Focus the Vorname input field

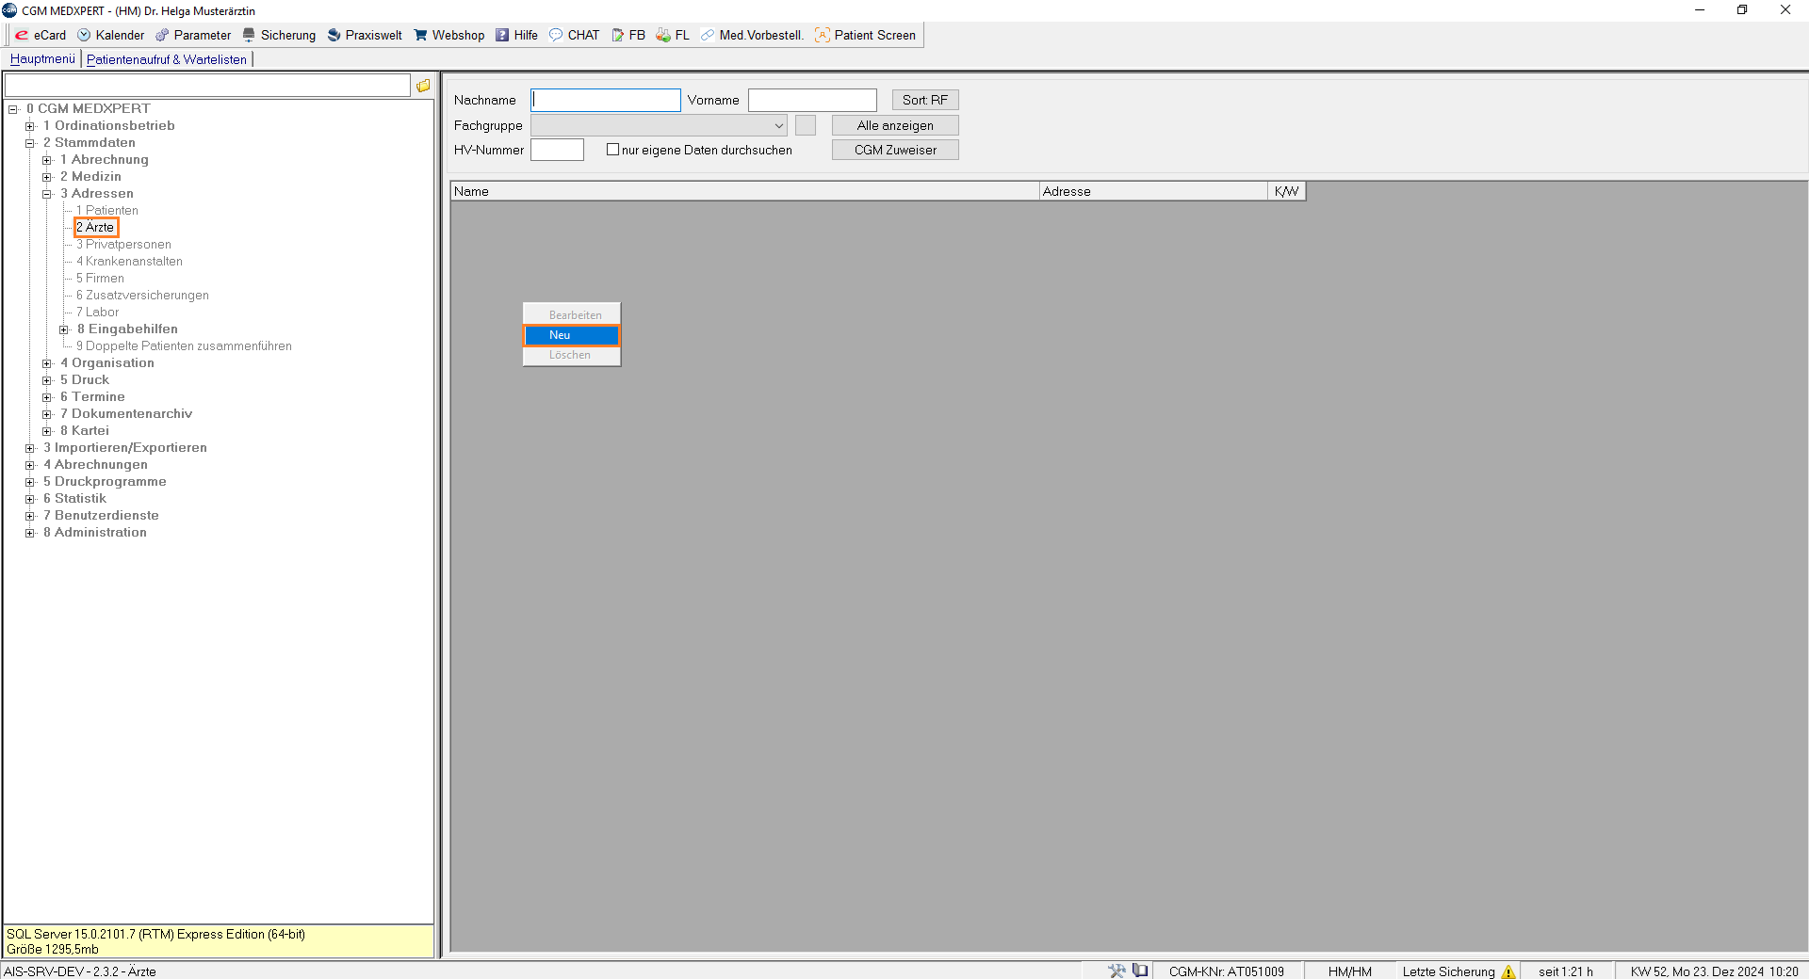pos(812,100)
